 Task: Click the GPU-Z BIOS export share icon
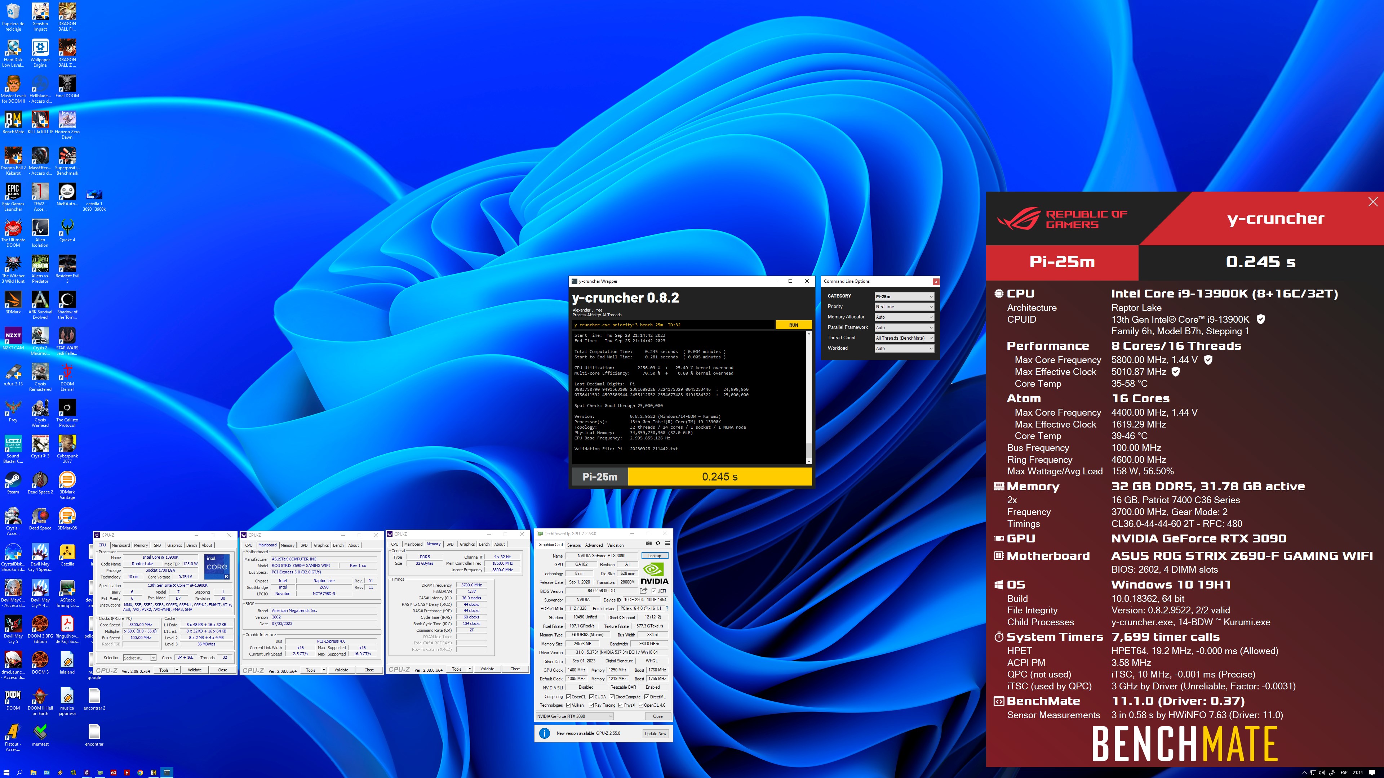coord(644,591)
